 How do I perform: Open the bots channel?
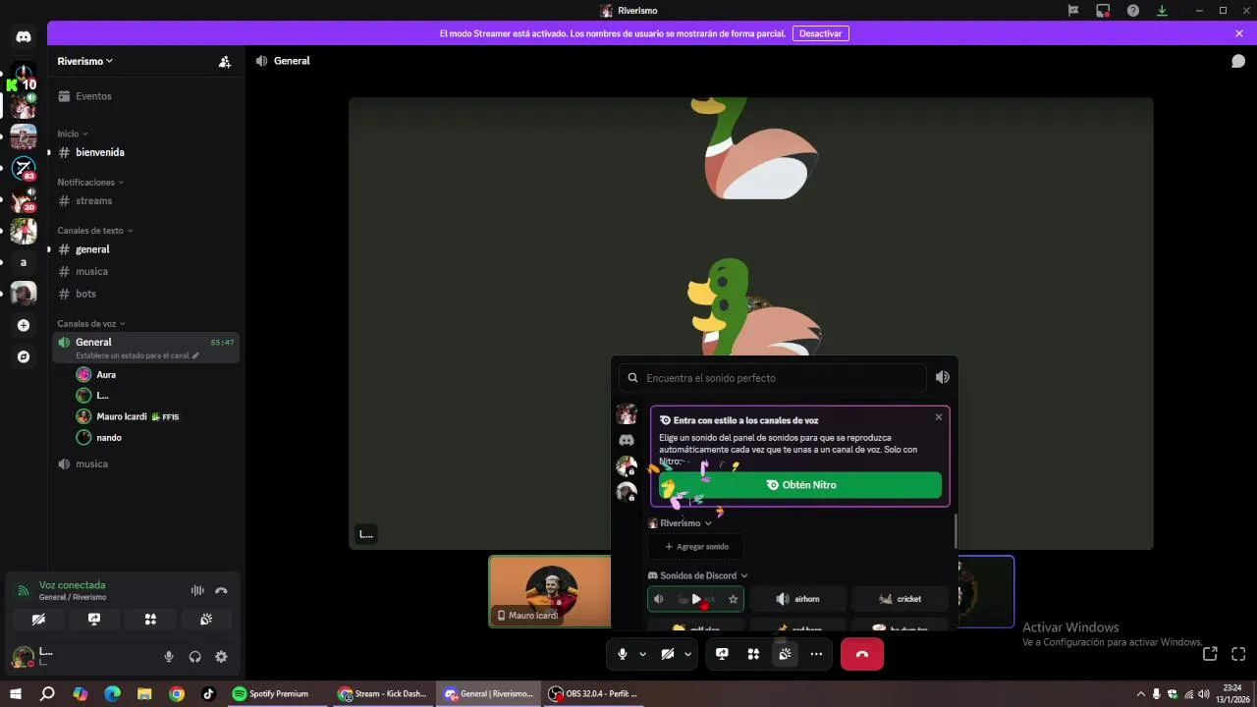[145, 294]
